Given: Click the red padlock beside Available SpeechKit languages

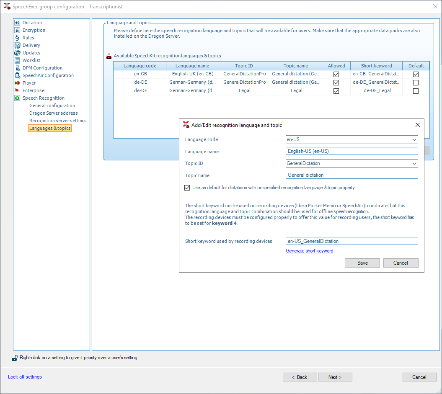Looking at the screenshot, I should click(x=109, y=56).
